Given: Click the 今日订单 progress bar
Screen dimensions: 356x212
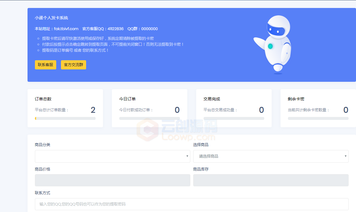Looking at the screenshot, I should 149,118.
